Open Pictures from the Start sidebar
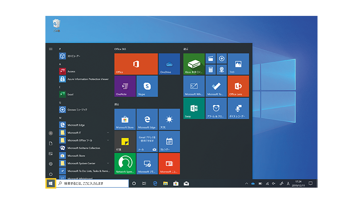The image size is (363, 204). point(51,154)
